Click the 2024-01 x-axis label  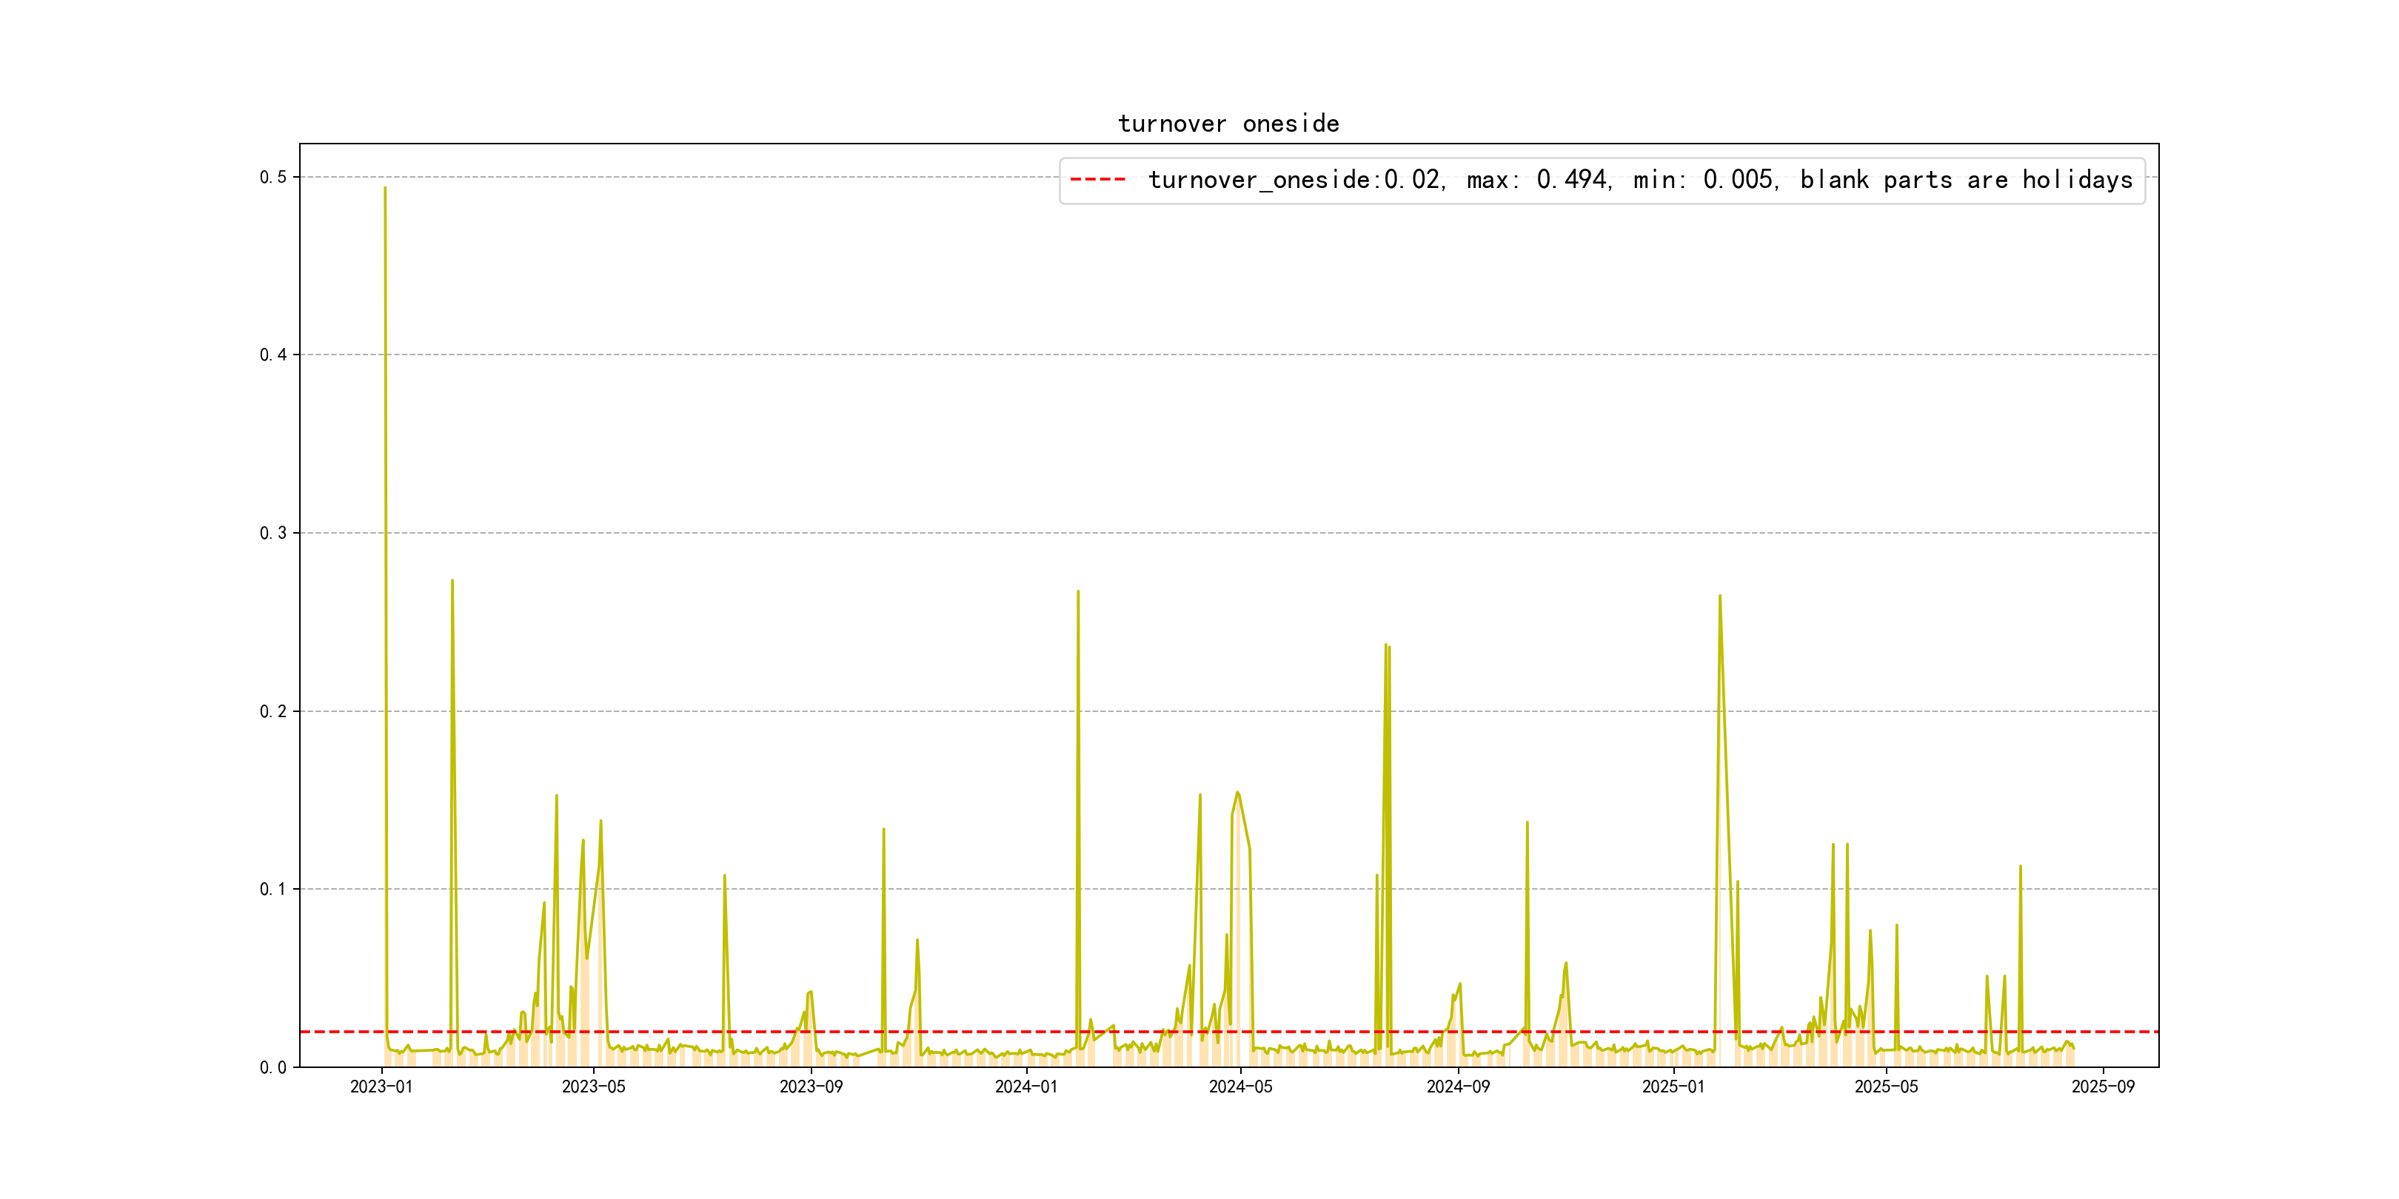click(x=1026, y=1087)
